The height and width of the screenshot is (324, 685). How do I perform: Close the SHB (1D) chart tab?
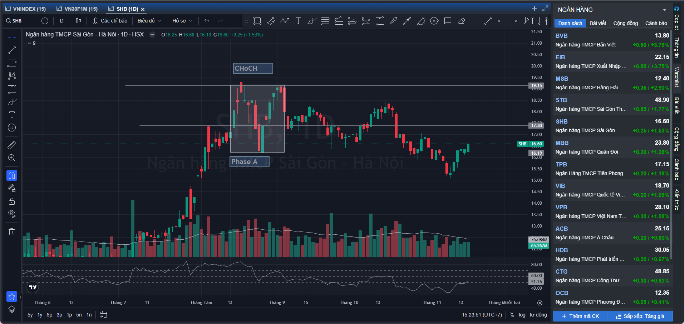(143, 9)
